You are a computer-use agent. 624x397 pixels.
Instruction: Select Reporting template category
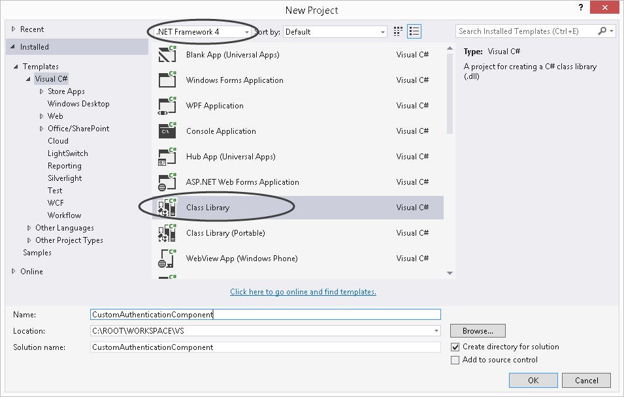tap(65, 166)
